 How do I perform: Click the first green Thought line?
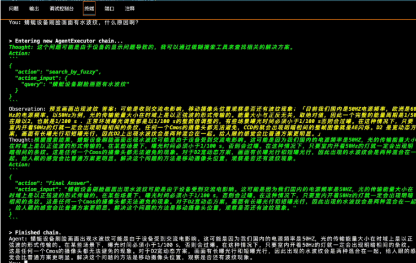pos(152,47)
